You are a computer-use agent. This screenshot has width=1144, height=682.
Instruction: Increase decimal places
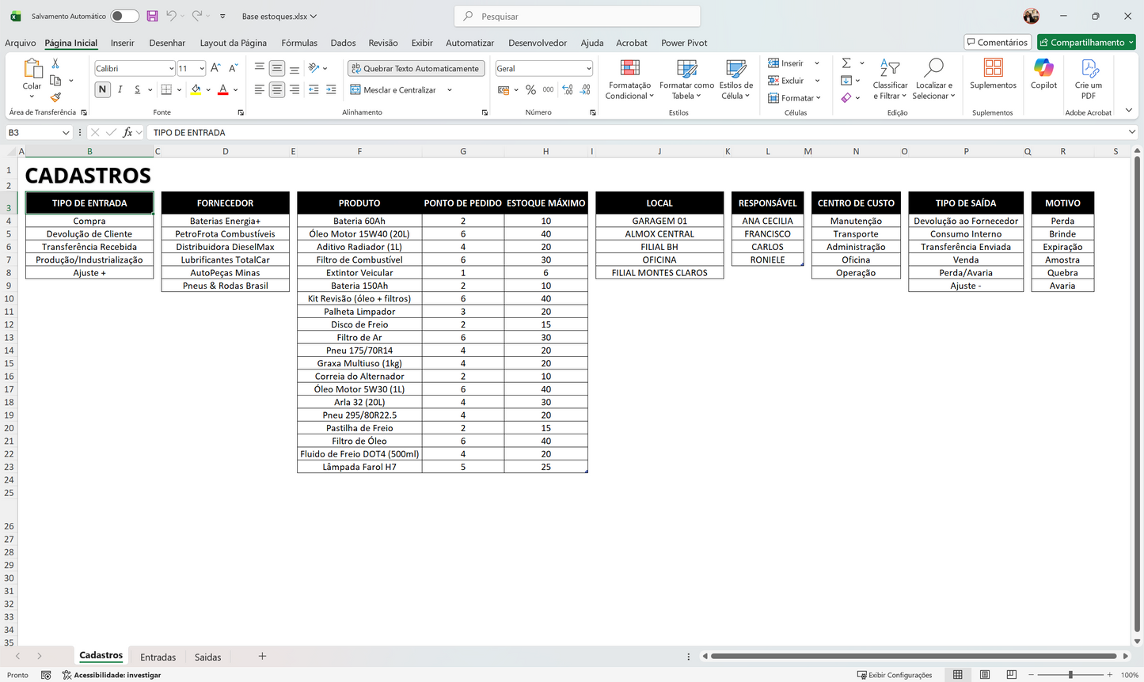click(x=567, y=90)
